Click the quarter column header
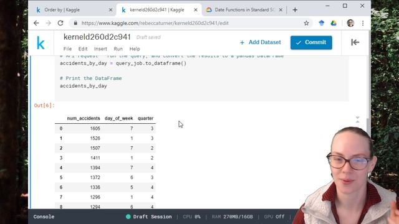399x224 pixels. pyautogui.click(x=145, y=118)
